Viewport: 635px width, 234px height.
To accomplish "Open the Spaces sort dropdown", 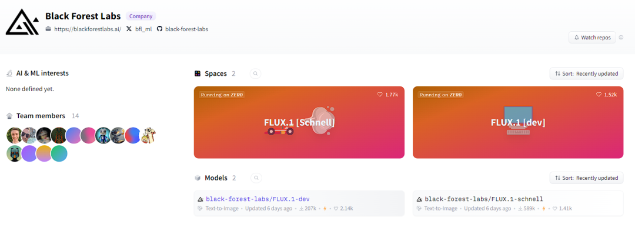I will click(x=586, y=73).
